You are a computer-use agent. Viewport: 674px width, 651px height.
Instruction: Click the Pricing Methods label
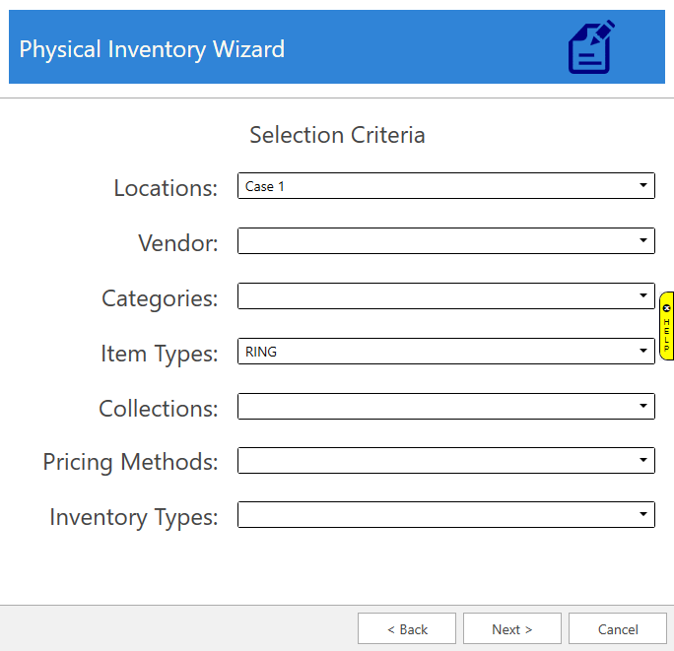[x=130, y=461]
